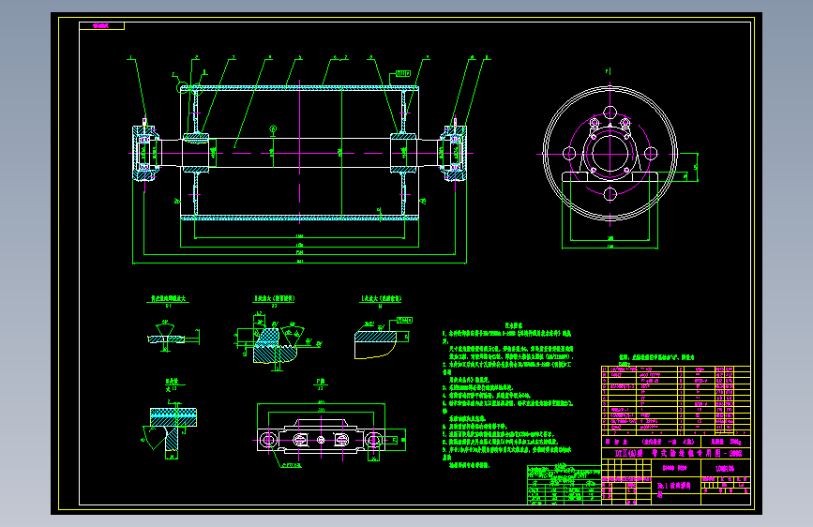Screen dimensions: 813x527
Task: Pick the center hole in base view
Action: (x=321, y=441)
